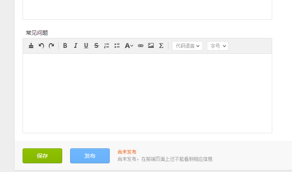Open the 字号 font size dropdown
Image resolution: width=292 pixels, height=172 pixels.
point(218,46)
